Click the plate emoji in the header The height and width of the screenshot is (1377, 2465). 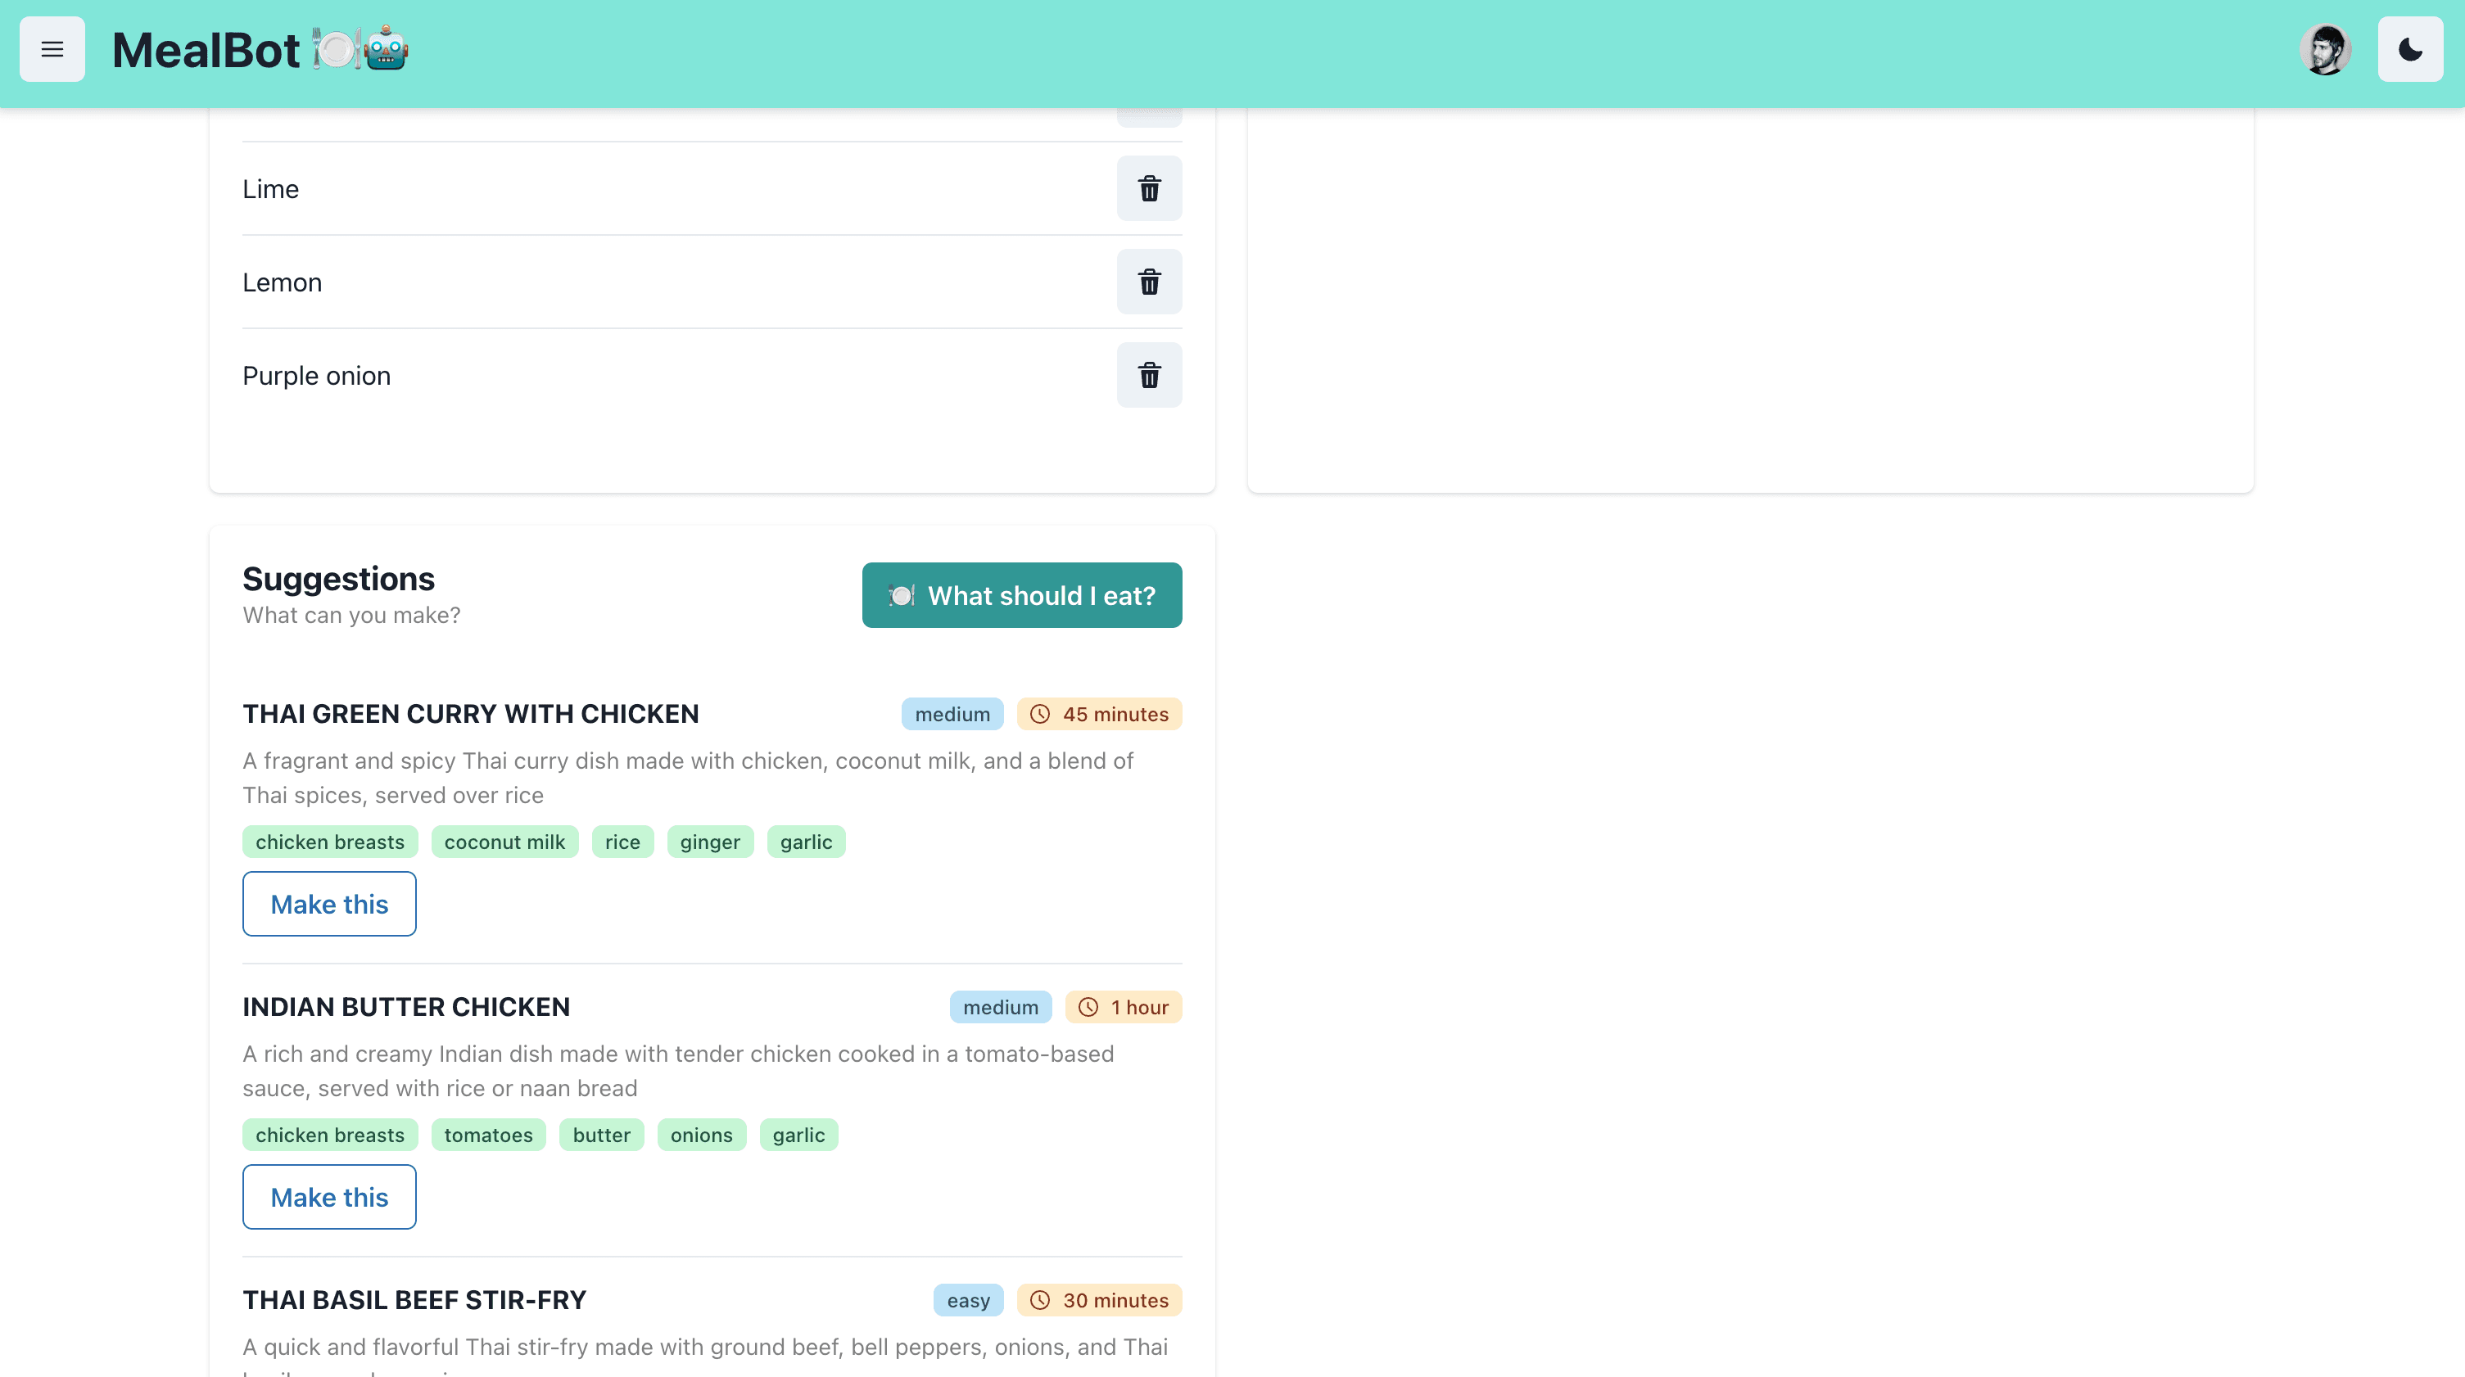coord(337,49)
